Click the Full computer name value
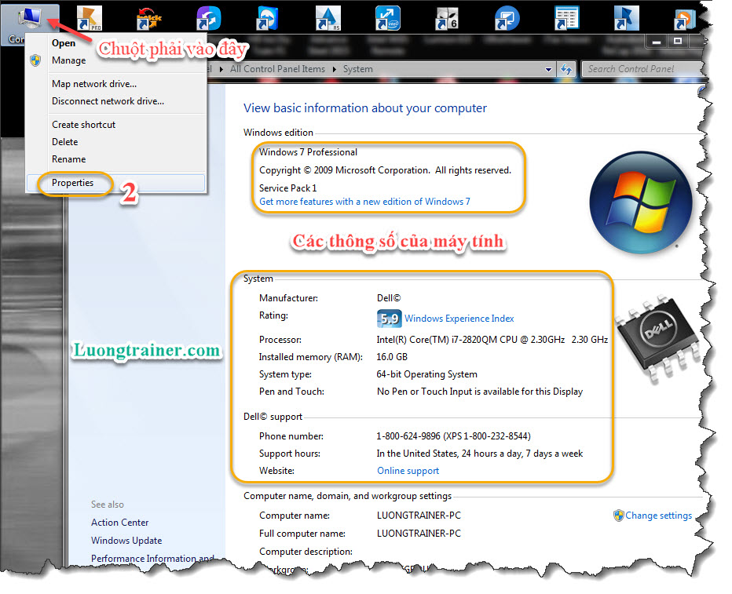Screen dimensions: 732x594 [x=419, y=533]
